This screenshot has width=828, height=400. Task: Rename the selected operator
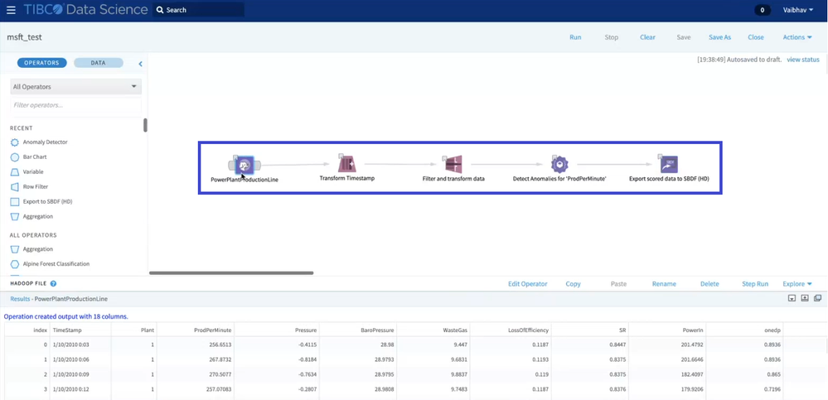pos(664,284)
